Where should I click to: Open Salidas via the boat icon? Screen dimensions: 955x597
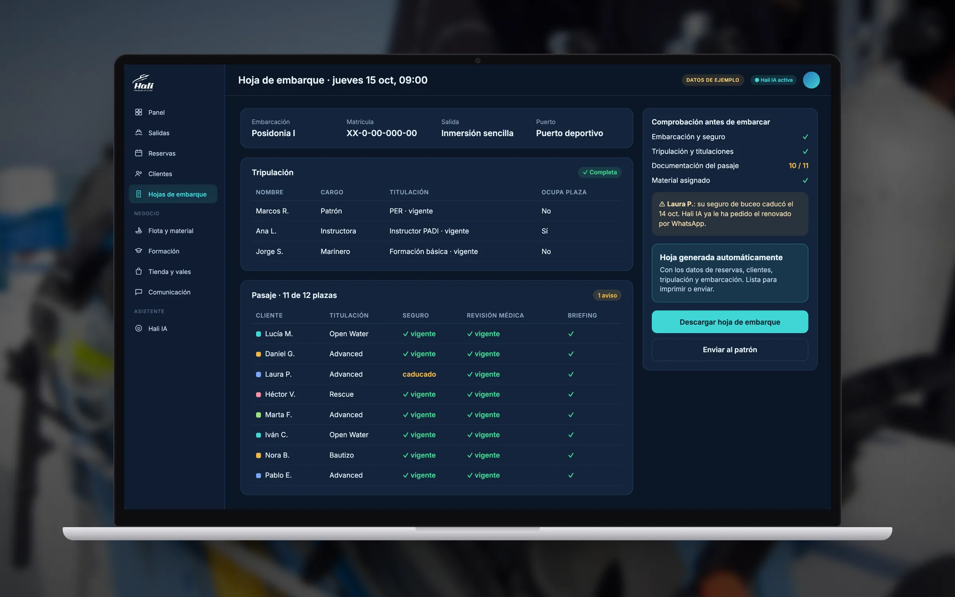(138, 133)
